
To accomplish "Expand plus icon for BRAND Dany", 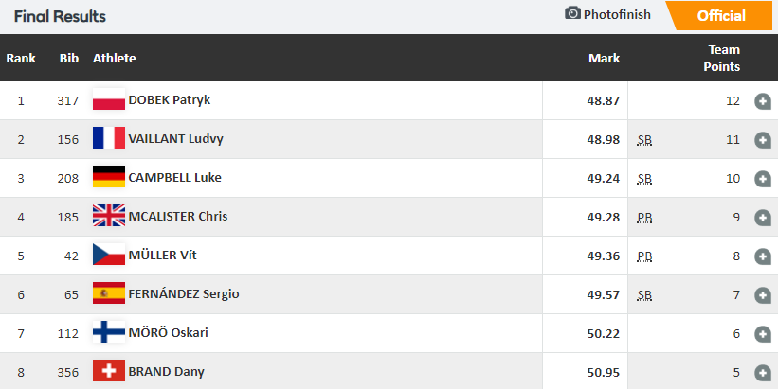I will pos(763,373).
